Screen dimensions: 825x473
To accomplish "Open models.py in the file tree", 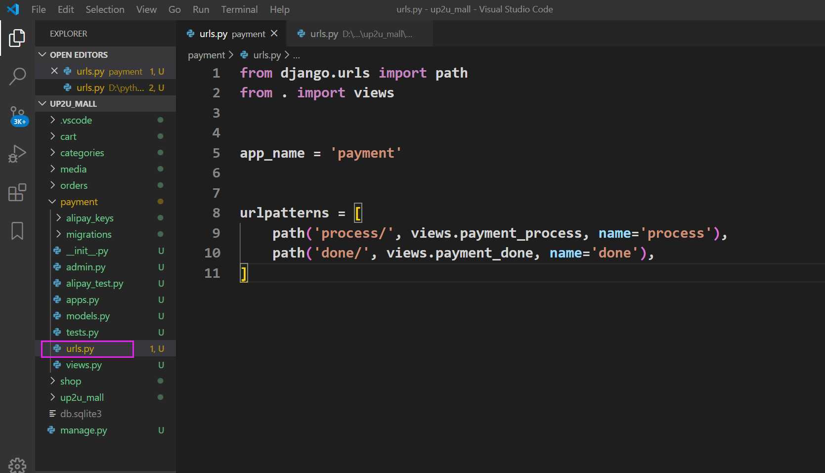I will pyautogui.click(x=105, y=316).
